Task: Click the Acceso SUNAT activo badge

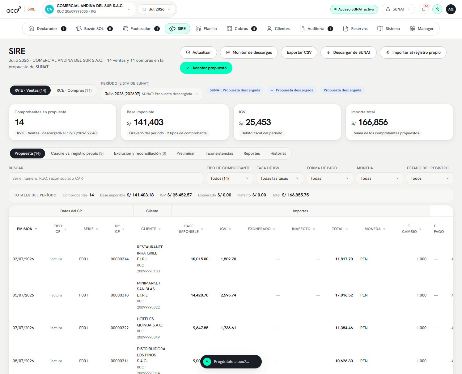Action: [x=354, y=9]
